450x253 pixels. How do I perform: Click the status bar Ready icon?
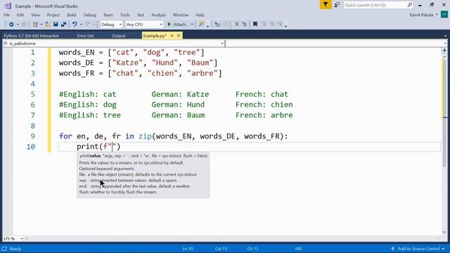point(4,249)
